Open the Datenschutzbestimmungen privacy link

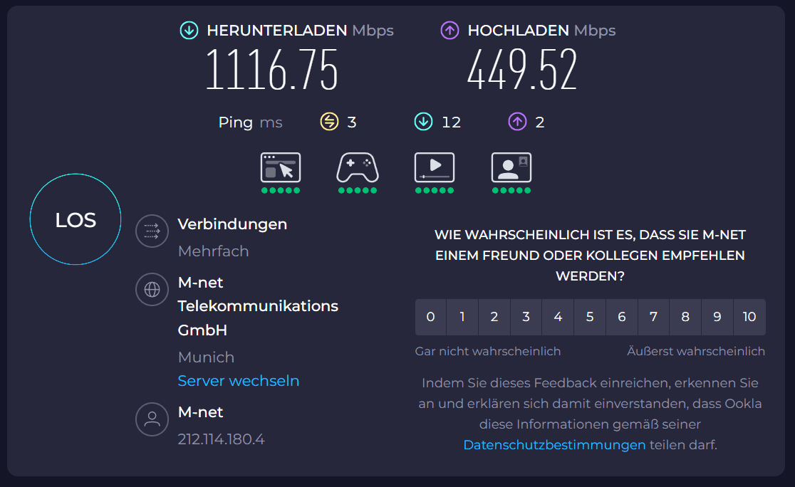click(x=554, y=445)
